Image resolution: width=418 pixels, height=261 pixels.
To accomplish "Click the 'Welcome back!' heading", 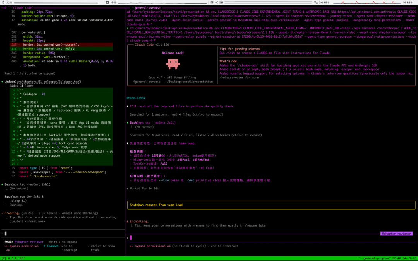I will click(173, 53).
